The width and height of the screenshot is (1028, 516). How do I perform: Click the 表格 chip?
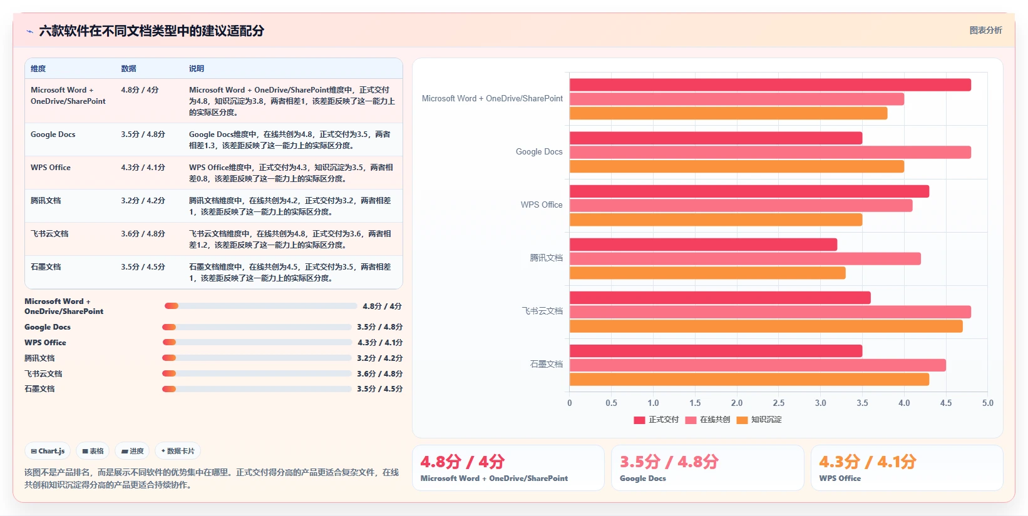pyautogui.click(x=93, y=451)
